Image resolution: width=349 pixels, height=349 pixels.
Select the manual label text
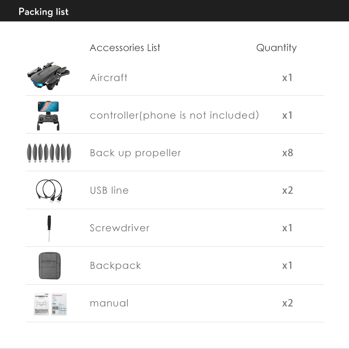point(109,303)
